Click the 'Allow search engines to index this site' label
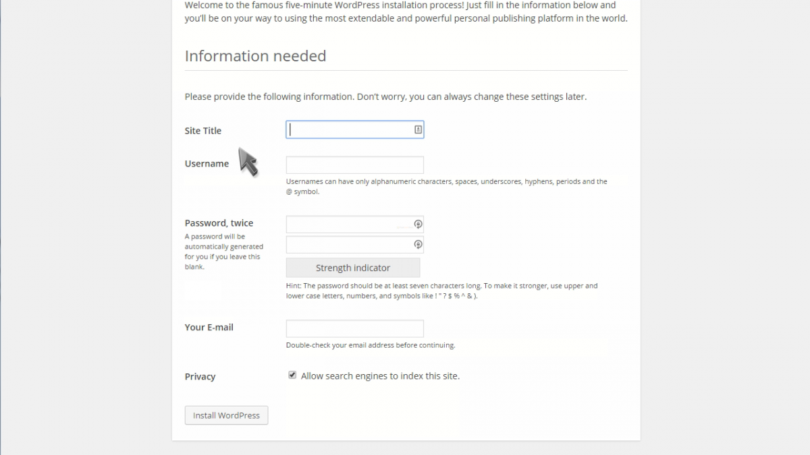This screenshot has height=455, width=810. (380, 376)
